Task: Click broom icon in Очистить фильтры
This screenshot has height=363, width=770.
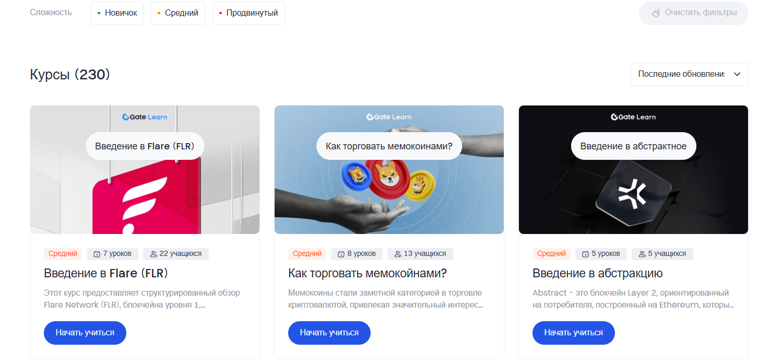Action: [656, 13]
